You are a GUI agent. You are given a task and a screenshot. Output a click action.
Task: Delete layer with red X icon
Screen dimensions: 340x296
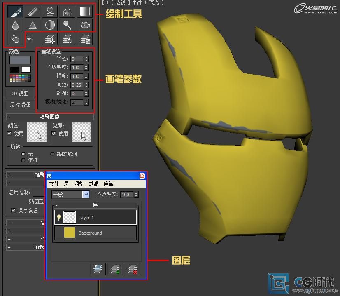pos(133,269)
